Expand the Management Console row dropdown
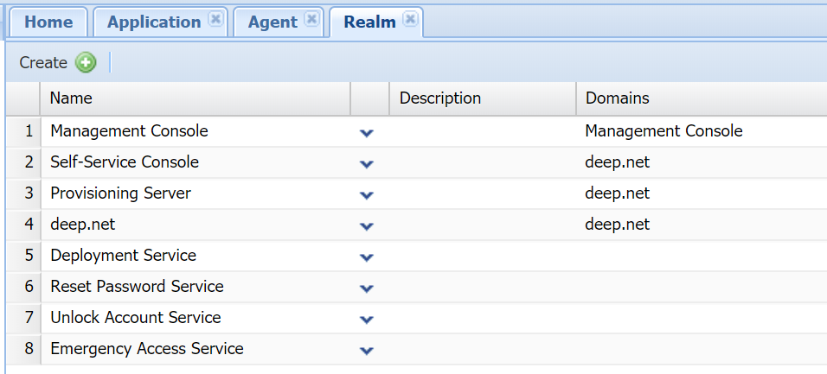The height and width of the screenshot is (374, 827). coord(367,133)
